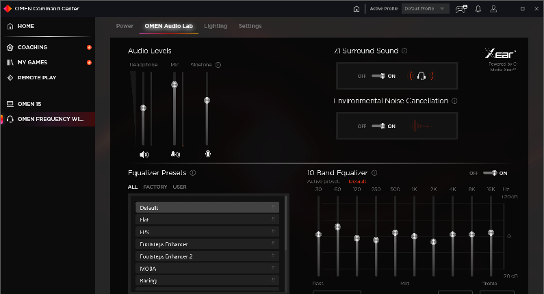Show ALL equalizer presets
This screenshot has height=294, width=544.
tap(133, 187)
